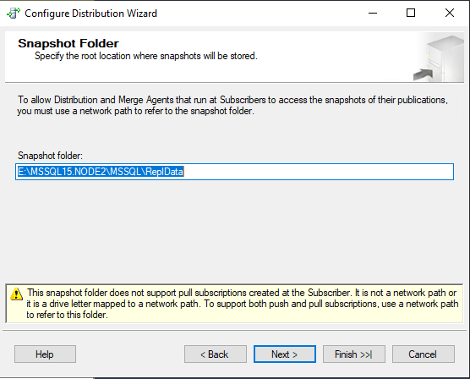The width and height of the screenshot is (470, 379).
Task: Click the empty area of the Snapshot folder field
Action: [318, 172]
